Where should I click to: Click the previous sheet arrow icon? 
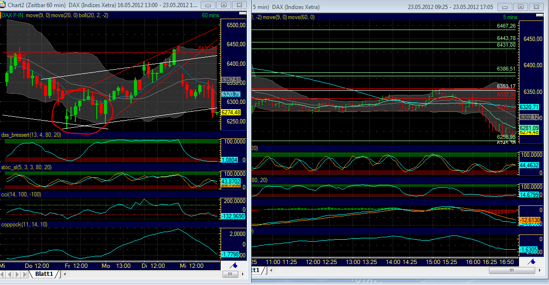(x=9, y=274)
